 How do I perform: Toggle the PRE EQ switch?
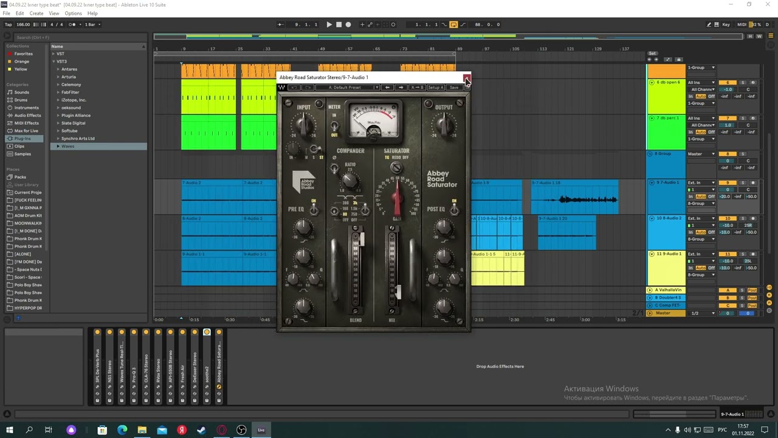coord(314,209)
